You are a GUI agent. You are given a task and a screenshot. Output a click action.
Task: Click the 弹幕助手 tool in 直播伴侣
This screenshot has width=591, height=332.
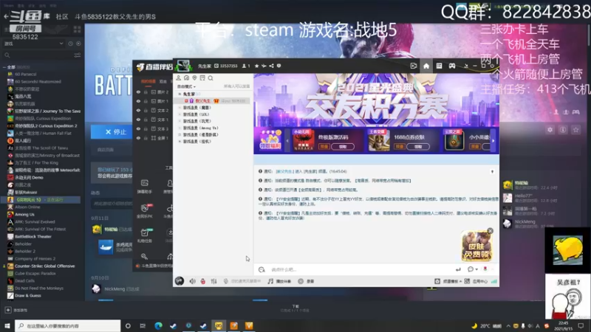pos(145,187)
